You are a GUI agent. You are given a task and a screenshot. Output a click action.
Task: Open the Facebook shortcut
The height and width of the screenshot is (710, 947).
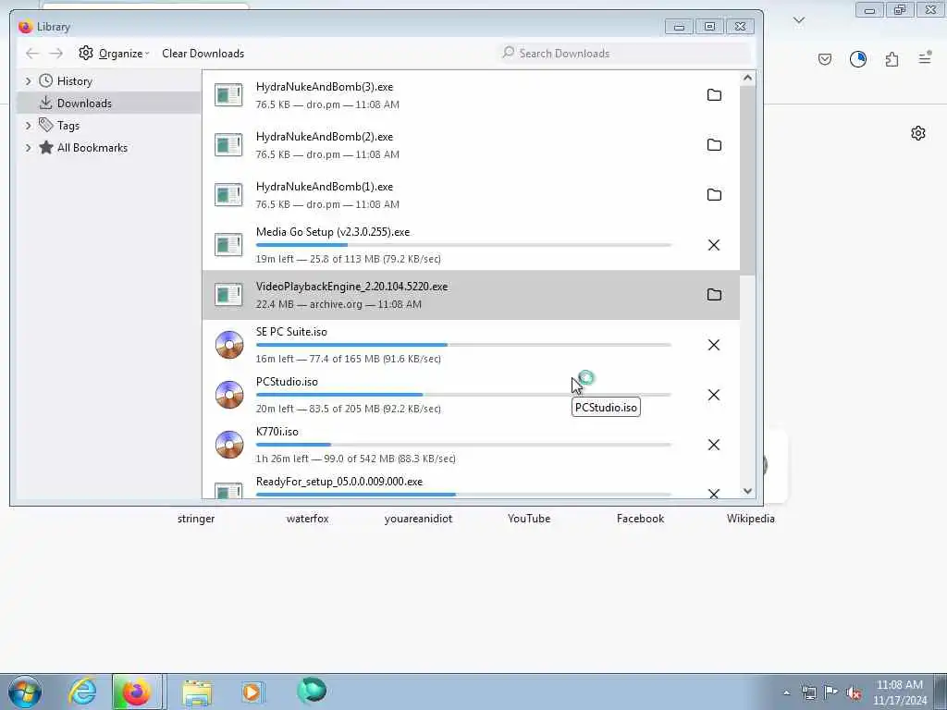640,519
